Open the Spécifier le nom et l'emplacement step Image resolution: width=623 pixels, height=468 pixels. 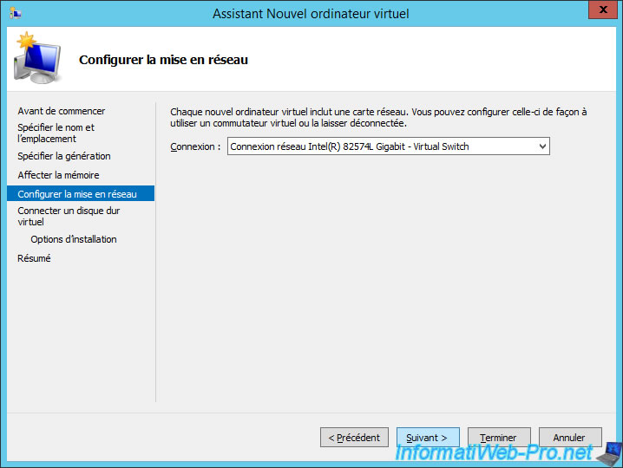point(56,133)
